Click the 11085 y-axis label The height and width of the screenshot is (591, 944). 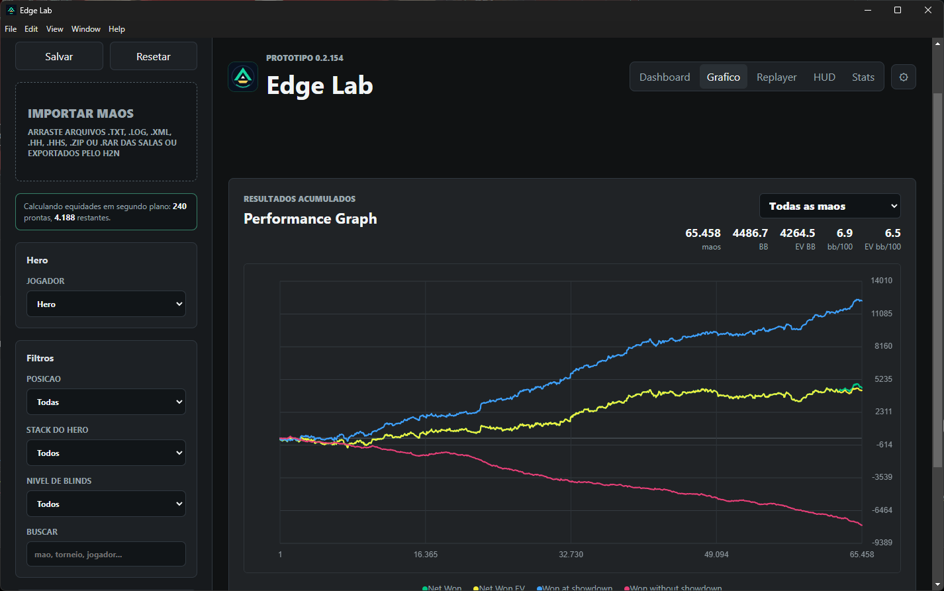coord(882,314)
